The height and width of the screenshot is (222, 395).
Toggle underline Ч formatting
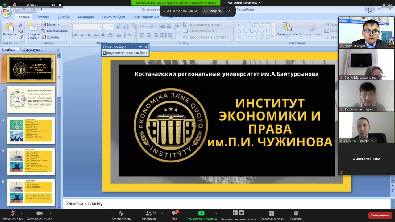click(x=89, y=35)
